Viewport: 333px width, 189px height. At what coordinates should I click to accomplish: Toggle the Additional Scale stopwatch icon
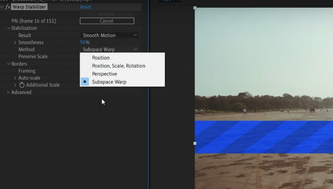22,85
